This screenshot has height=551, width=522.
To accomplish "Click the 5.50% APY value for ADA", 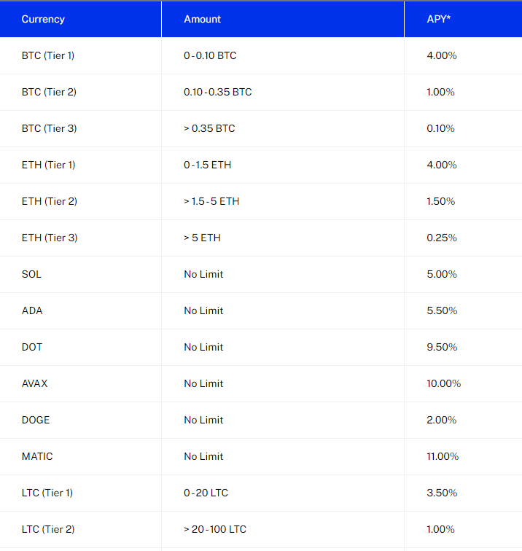I will 442,310.
